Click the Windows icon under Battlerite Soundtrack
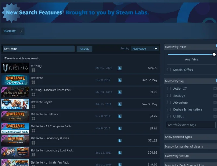This screenshot has height=166, width=217. pyautogui.click(x=33, y=118)
